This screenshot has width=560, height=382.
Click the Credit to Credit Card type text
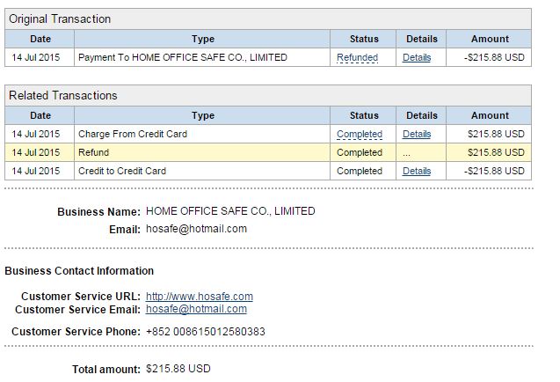coord(122,172)
